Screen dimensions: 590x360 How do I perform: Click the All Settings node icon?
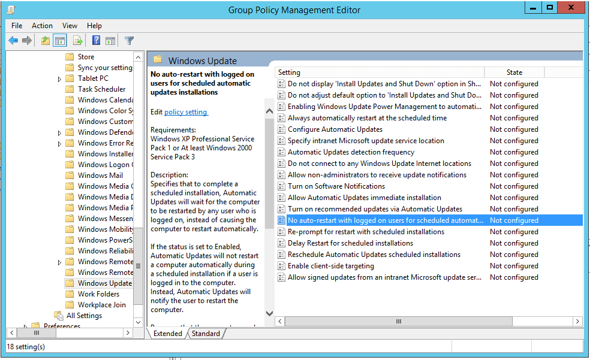coord(59,315)
